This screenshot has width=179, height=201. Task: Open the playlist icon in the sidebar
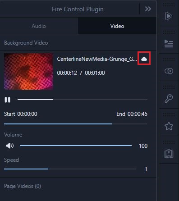click(169, 43)
